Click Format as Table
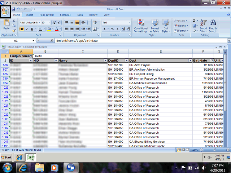The image size is (231, 173). point(155,25)
